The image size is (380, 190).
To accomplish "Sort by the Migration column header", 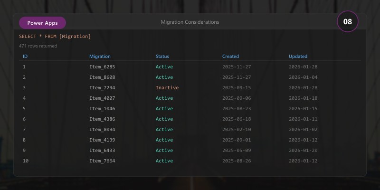I will pos(100,56).
